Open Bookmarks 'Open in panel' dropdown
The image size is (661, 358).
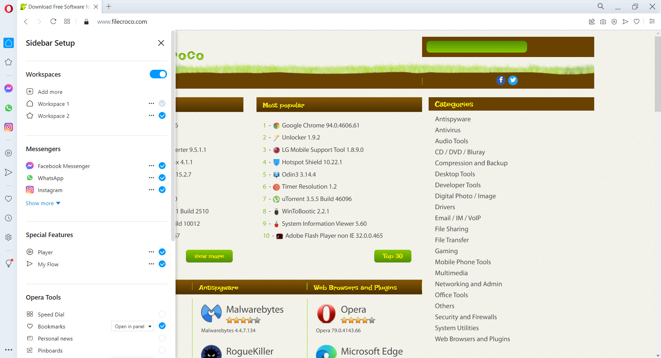[x=132, y=326]
